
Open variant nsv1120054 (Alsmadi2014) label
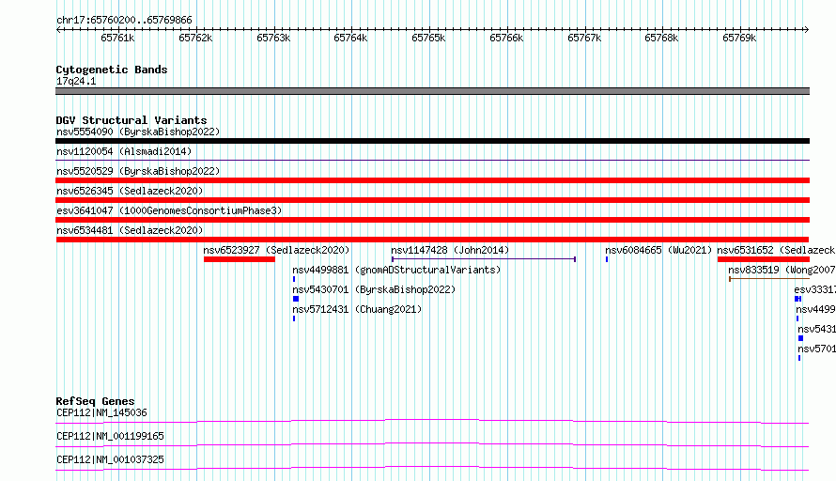point(124,151)
